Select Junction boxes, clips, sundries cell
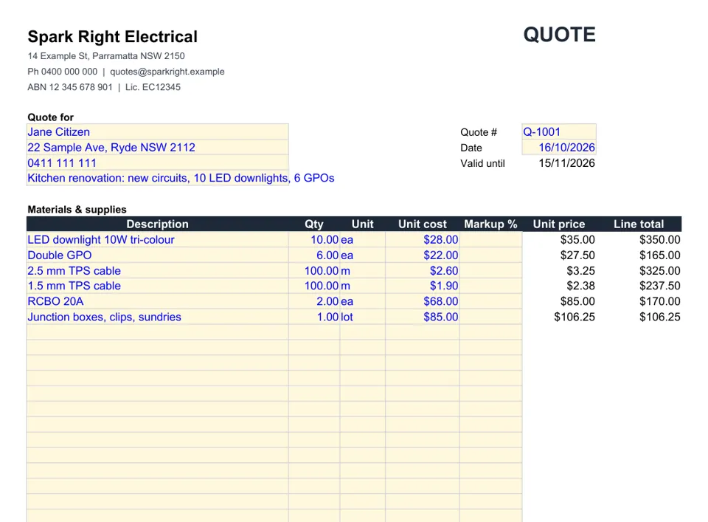Image resolution: width=708 pixels, height=522 pixels. [158, 316]
